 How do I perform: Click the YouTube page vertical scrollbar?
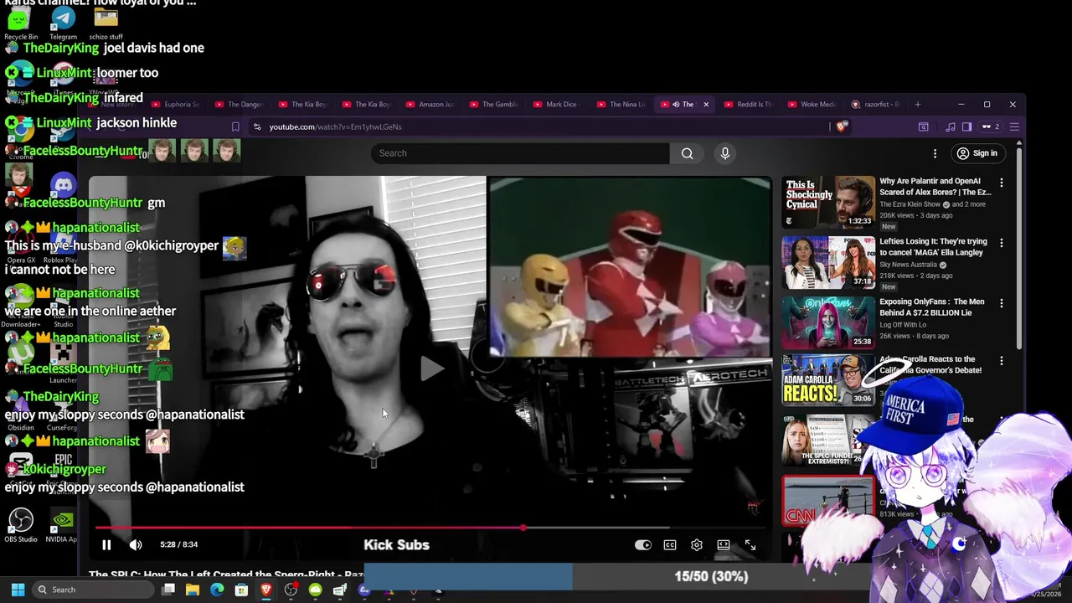click(1018, 250)
